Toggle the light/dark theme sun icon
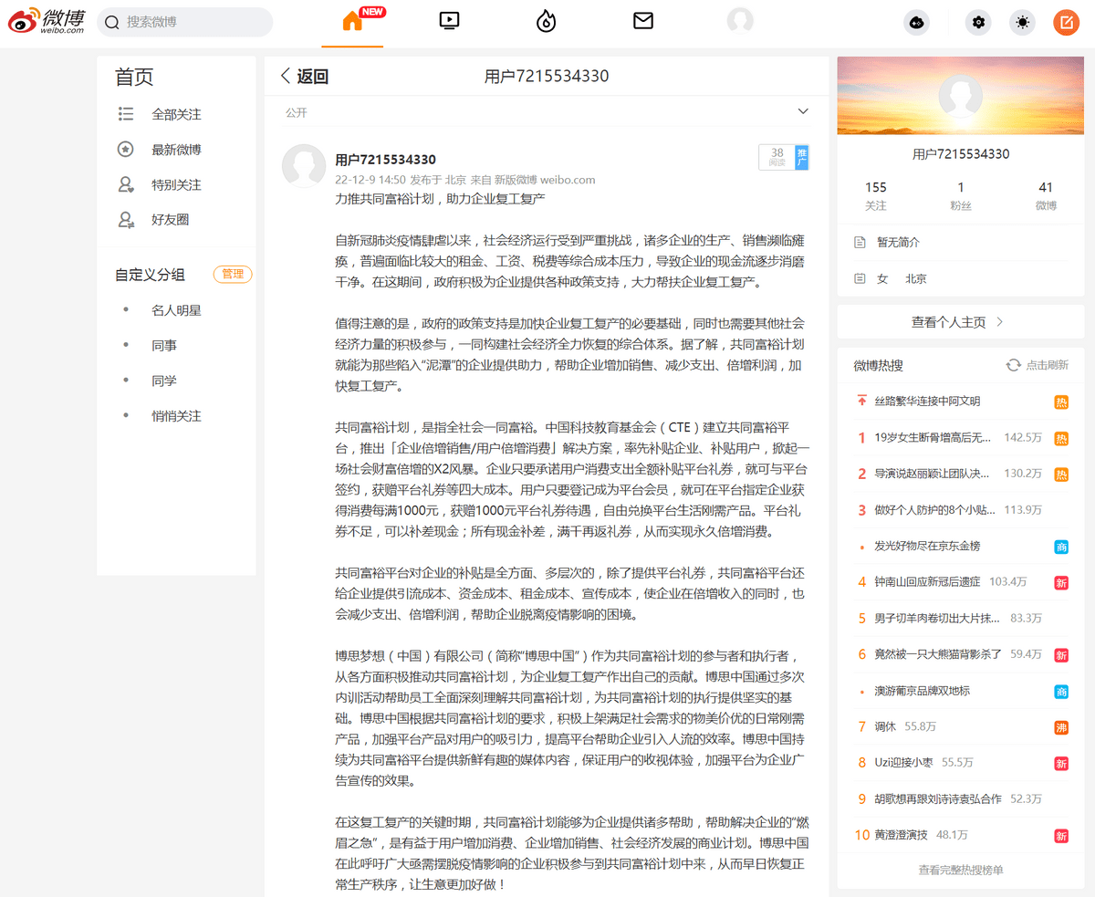The width and height of the screenshot is (1095, 897). pos(1022,23)
